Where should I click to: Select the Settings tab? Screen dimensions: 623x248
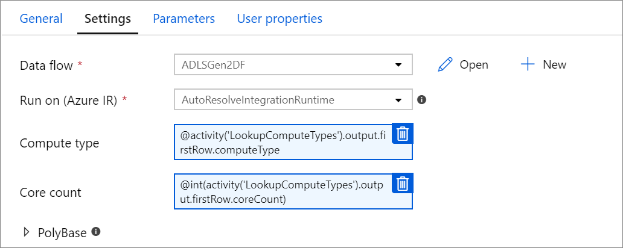point(107,19)
